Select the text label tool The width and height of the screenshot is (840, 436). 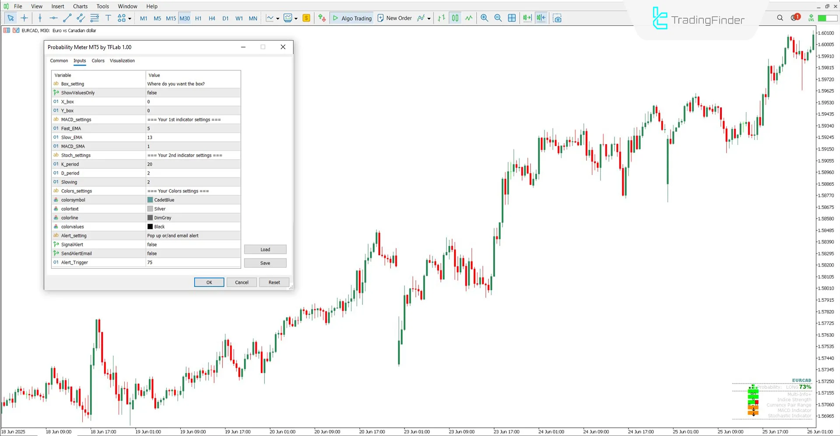point(108,18)
